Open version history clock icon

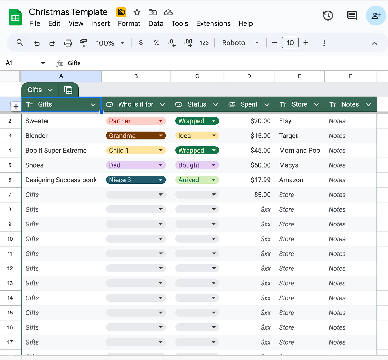click(328, 15)
